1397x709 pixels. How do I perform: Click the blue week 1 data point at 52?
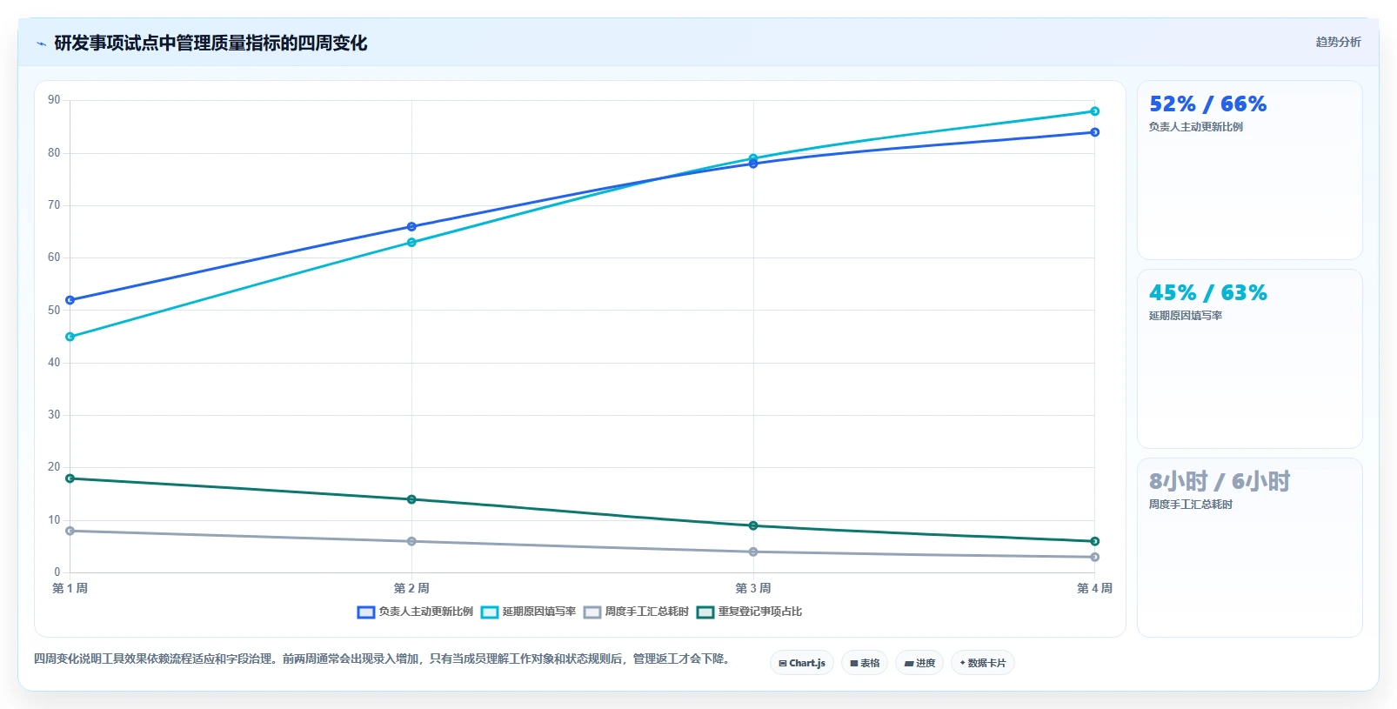[x=70, y=300]
